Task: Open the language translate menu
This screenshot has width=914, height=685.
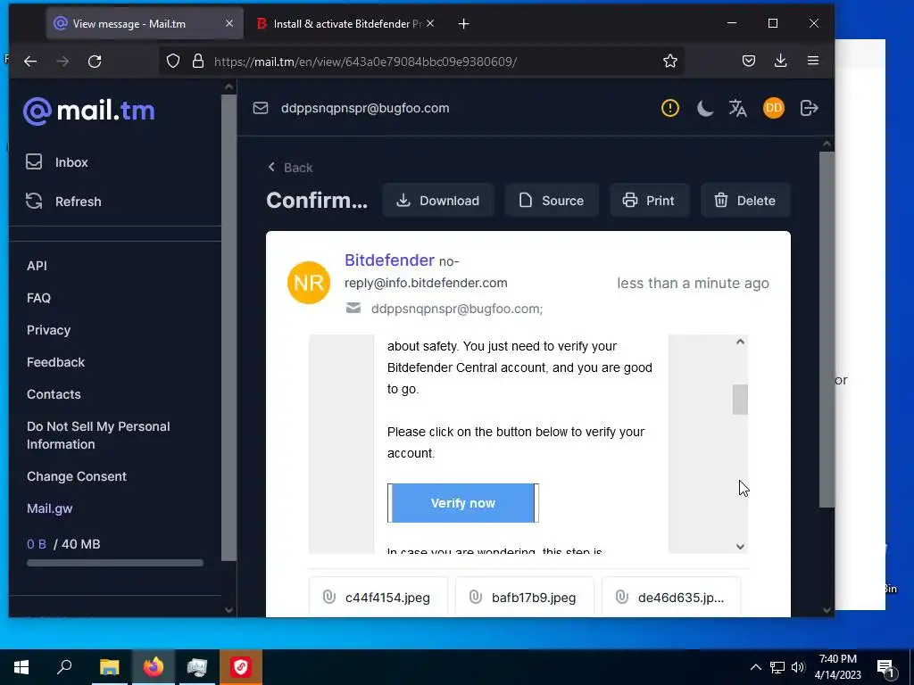Action: 737,108
